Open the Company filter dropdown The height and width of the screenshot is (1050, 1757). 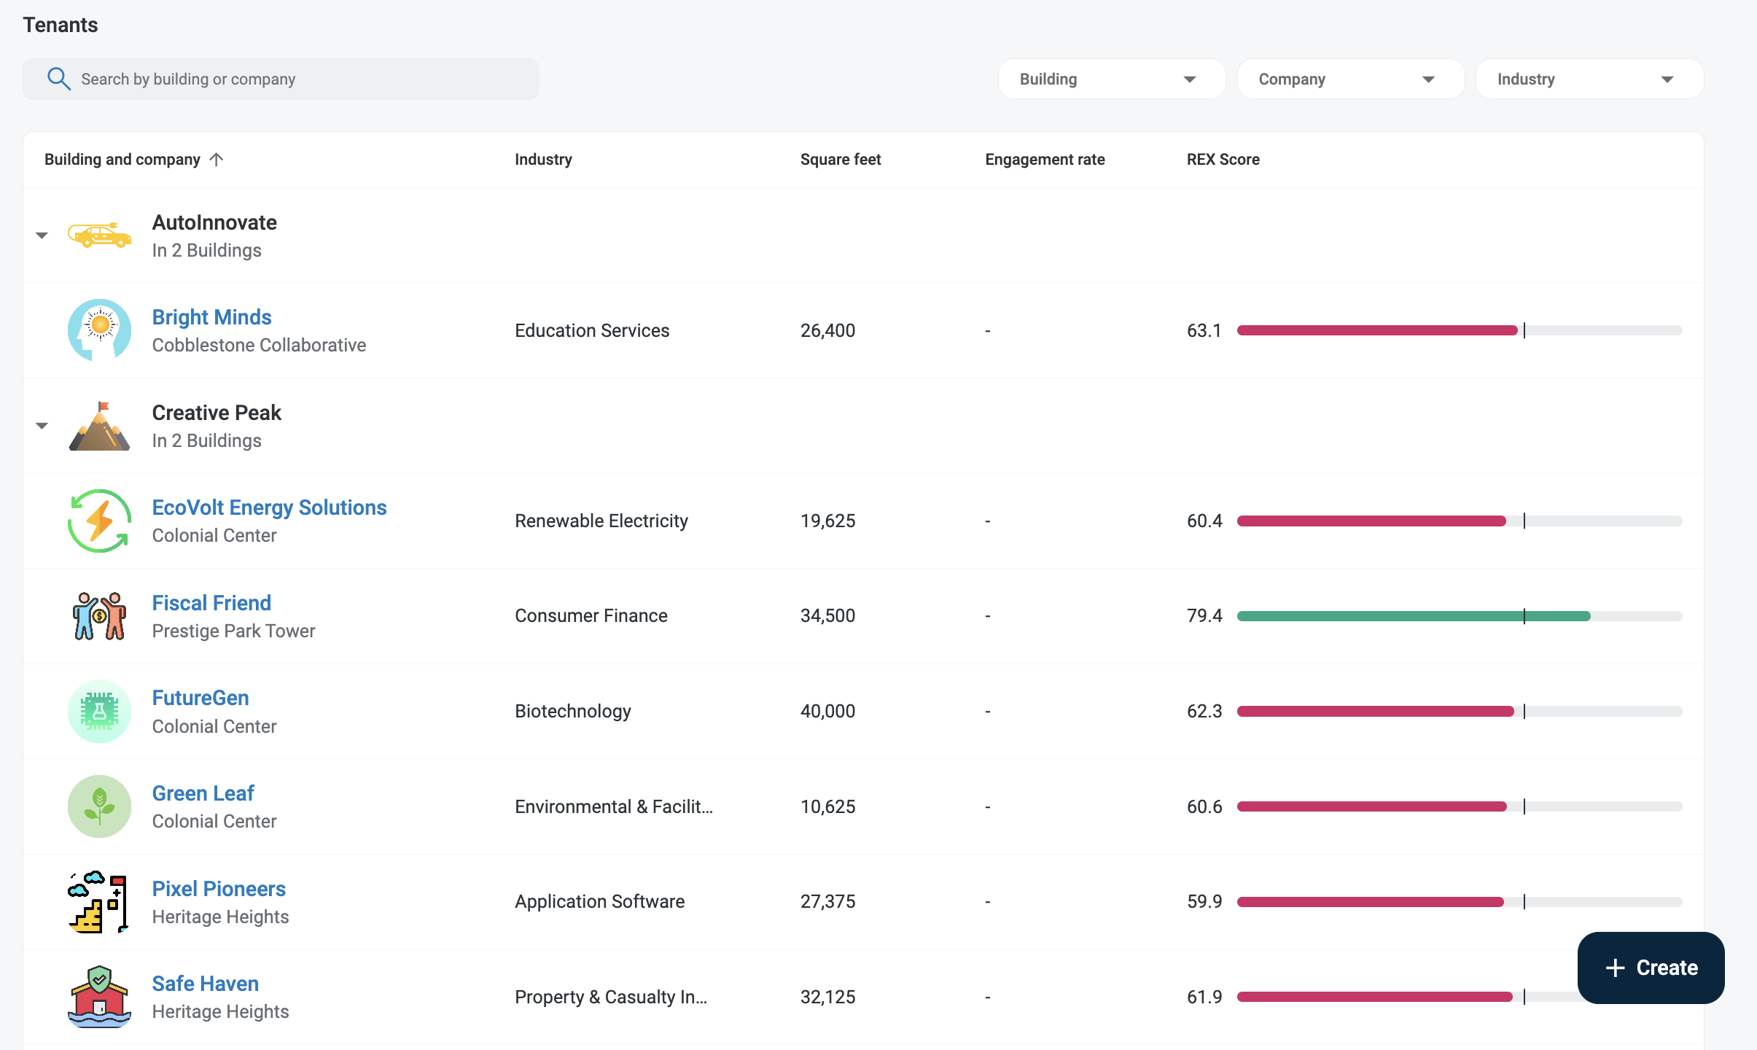[x=1350, y=79]
